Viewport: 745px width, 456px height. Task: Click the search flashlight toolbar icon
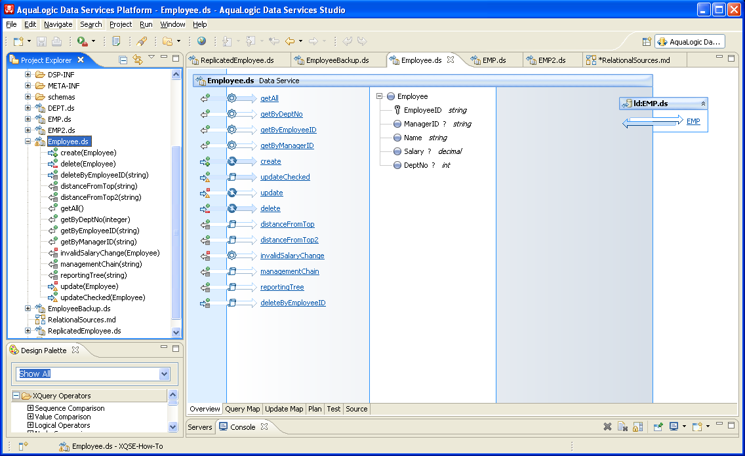pos(142,41)
